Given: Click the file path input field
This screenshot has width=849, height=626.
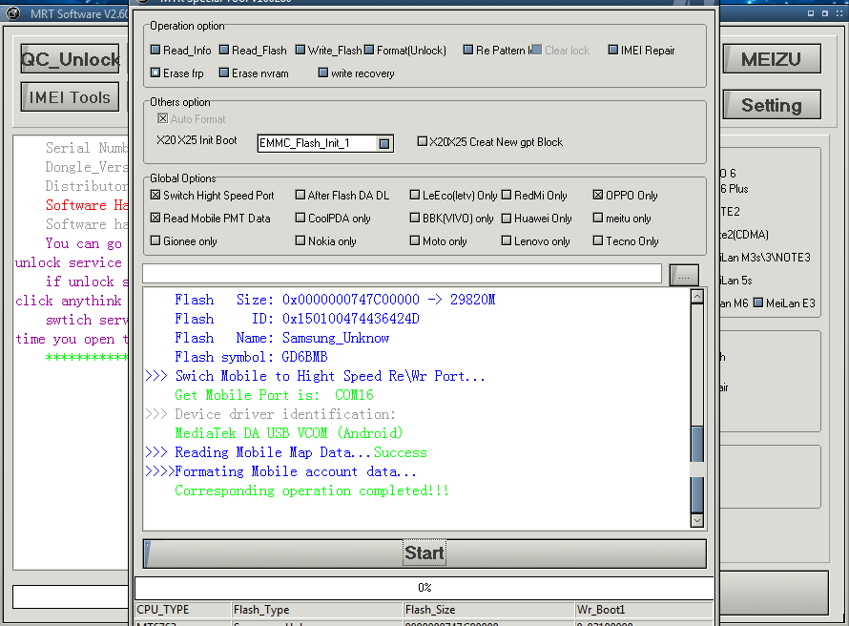Looking at the screenshot, I should (x=402, y=274).
